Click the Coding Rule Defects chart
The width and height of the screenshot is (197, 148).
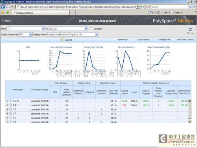click(93, 60)
